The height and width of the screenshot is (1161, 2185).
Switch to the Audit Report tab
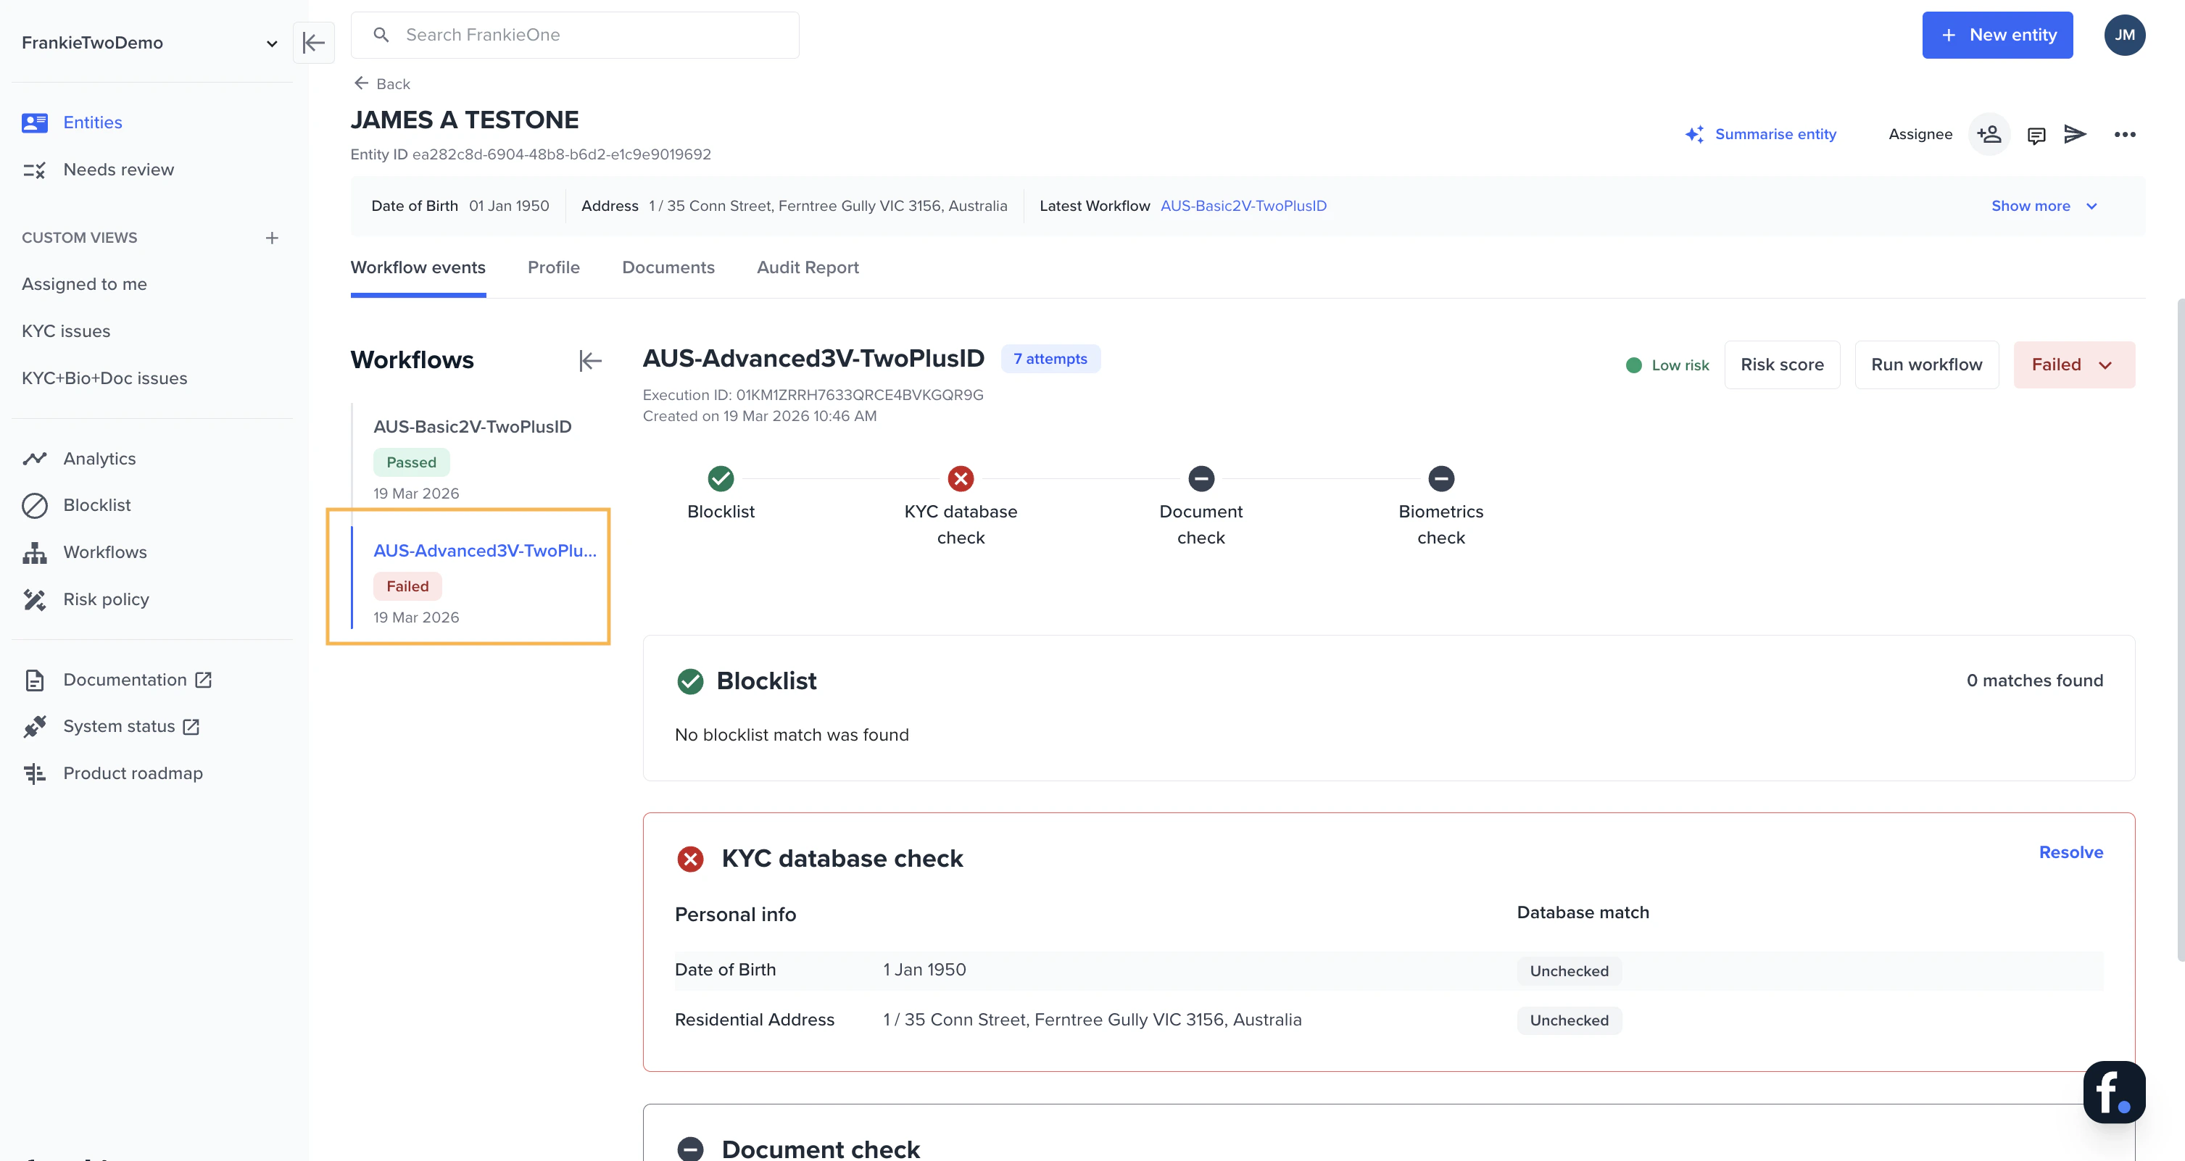click(807, 268)
